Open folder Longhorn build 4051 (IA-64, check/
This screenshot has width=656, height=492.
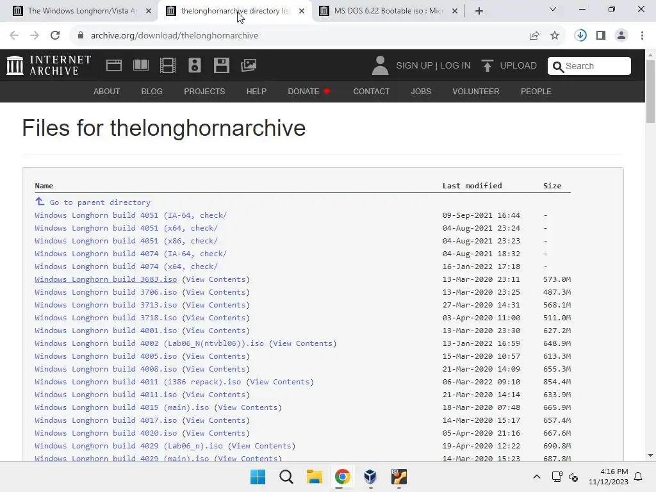point(131,215)
